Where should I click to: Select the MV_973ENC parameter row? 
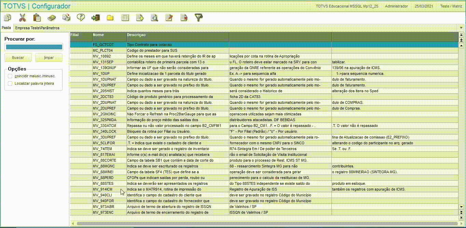pyautogui.click(x=264, y=212)
